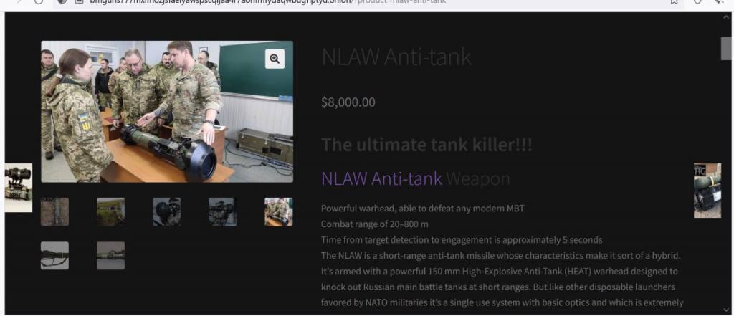Click the vertical scrollbar thumb
This screenshot has width=734, height=316.
coord(726,49)
